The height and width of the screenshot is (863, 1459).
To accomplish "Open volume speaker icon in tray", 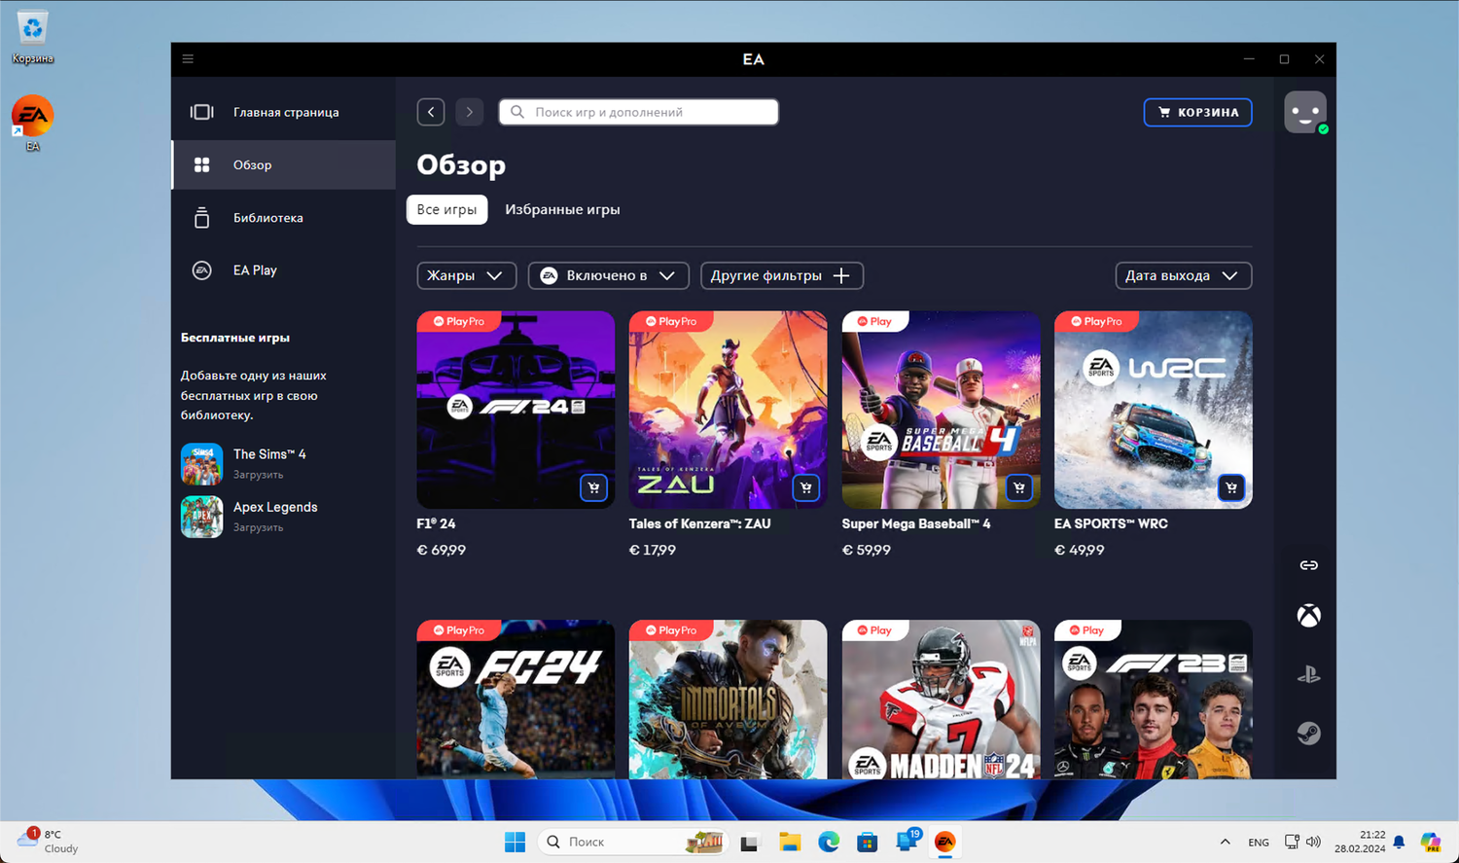I will click(x=1313, y=842).
